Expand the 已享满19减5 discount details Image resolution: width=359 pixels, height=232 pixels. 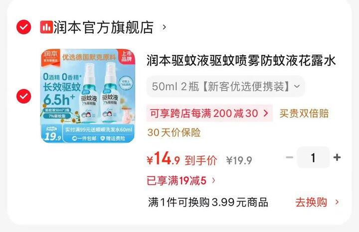click(181, 181)
